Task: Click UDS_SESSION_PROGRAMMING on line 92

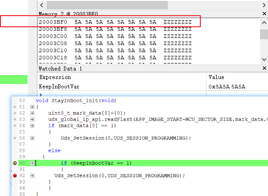Action: point(143,175)
